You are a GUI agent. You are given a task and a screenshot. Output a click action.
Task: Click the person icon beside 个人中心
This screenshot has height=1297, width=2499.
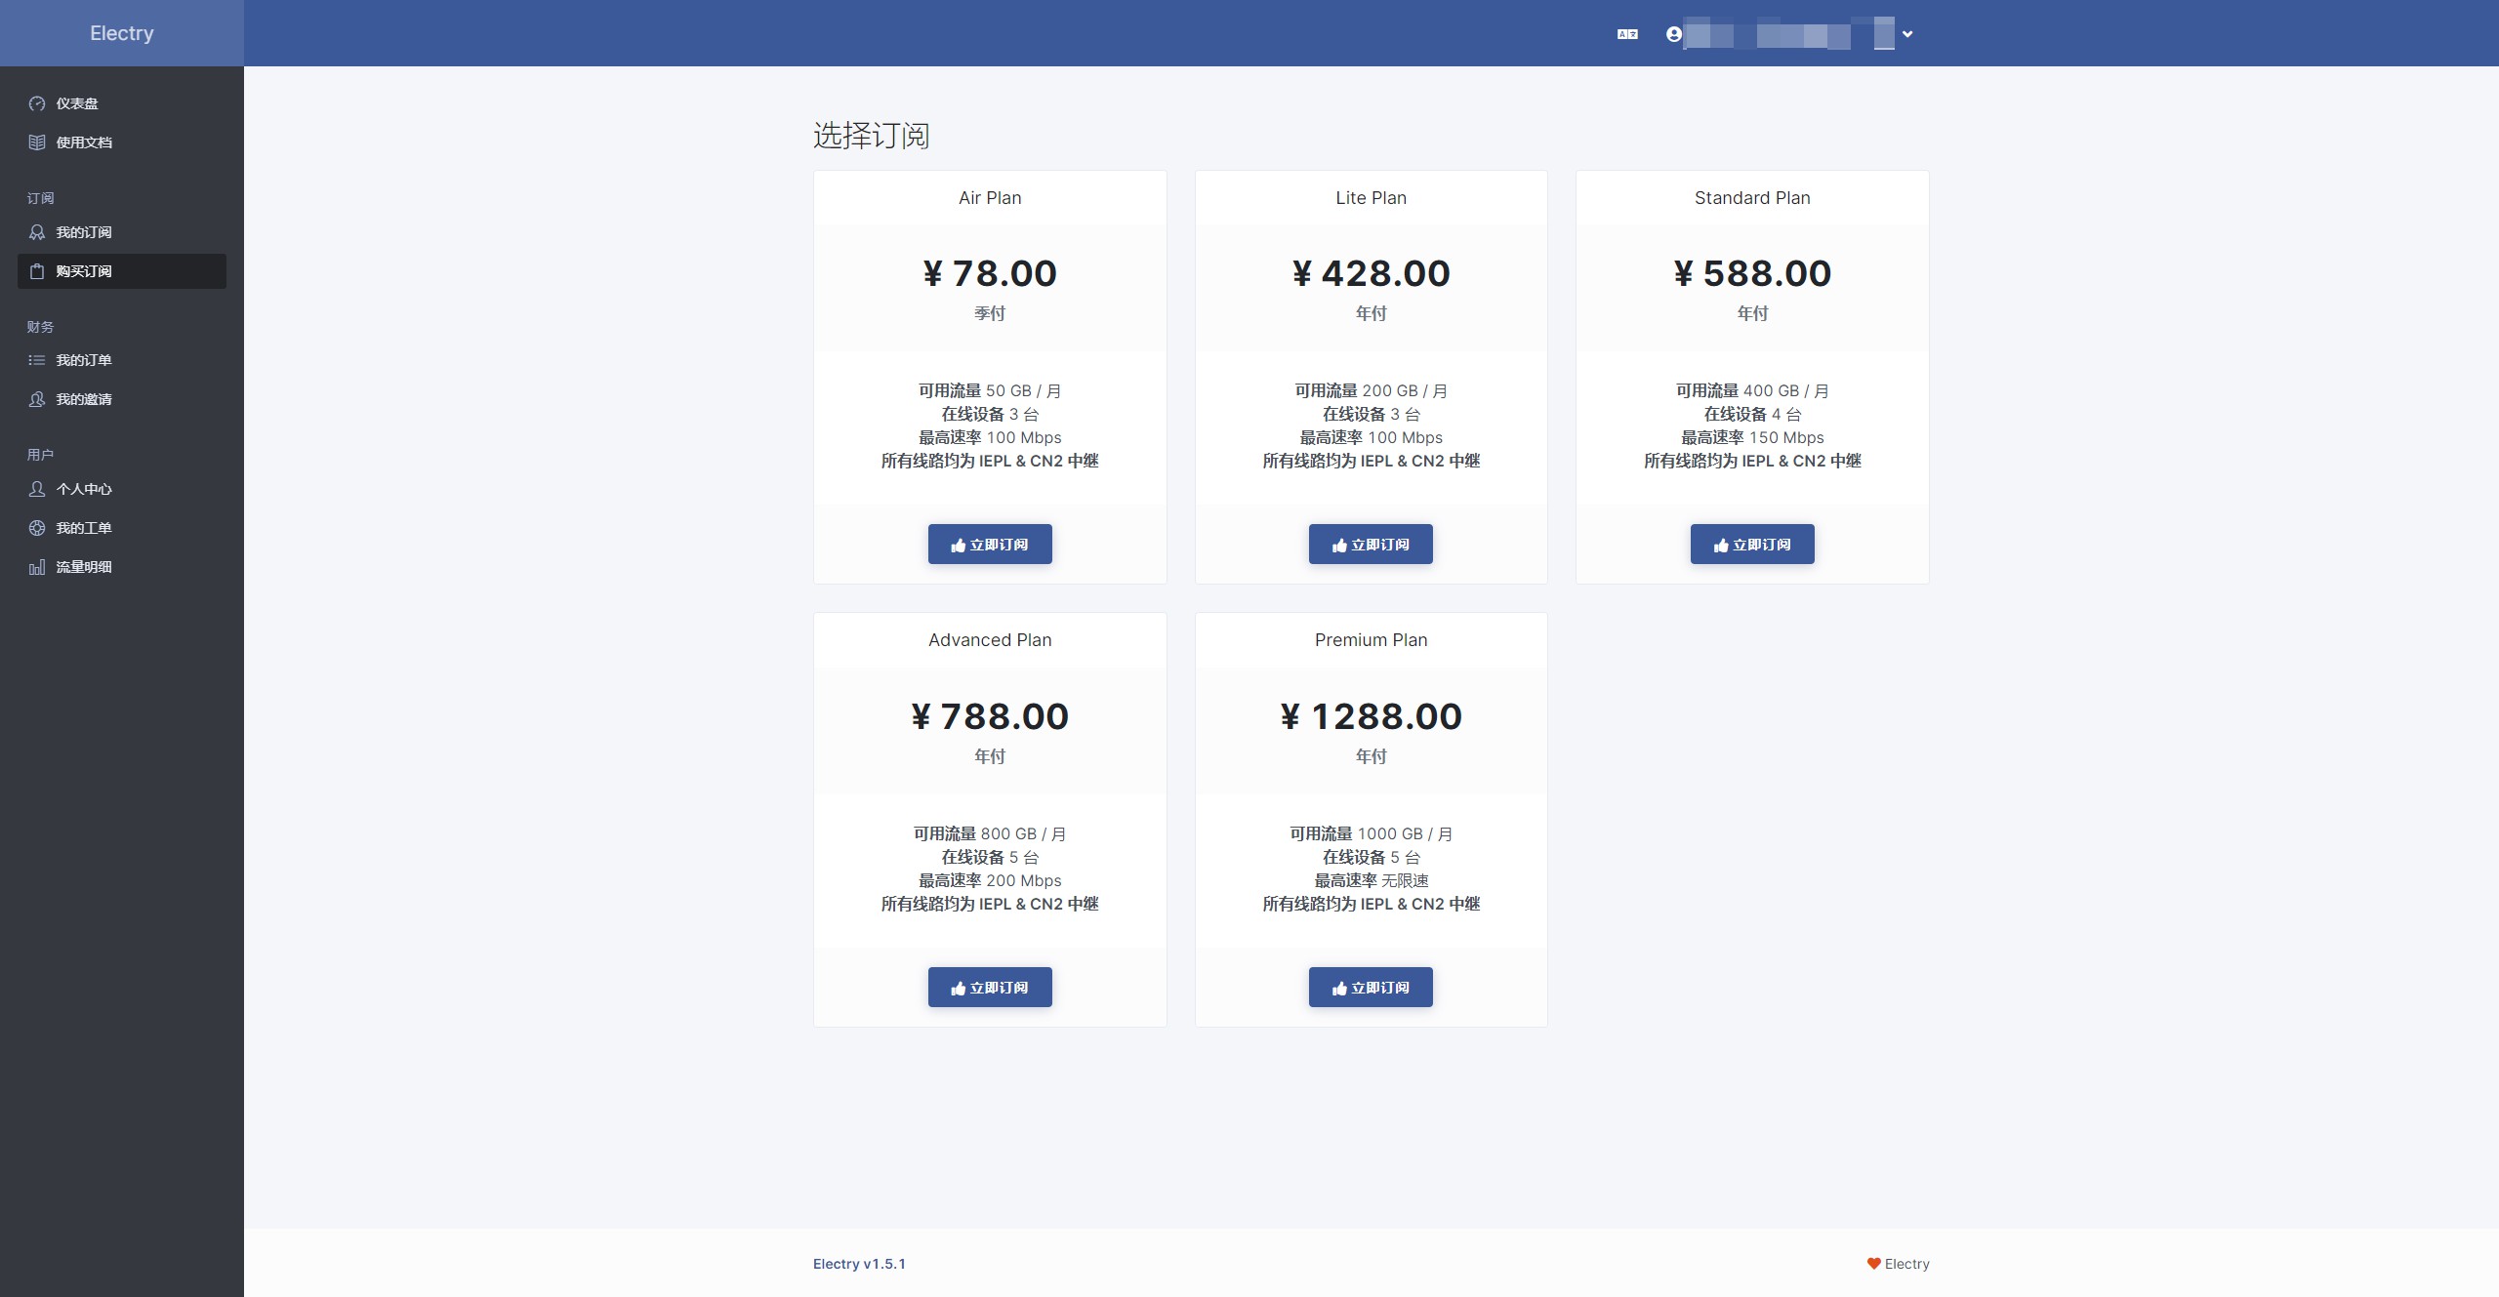37,489
